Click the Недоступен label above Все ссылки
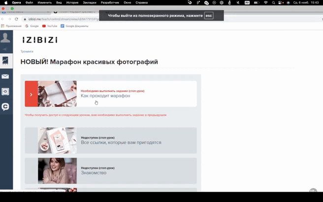Image resolution: width=323 pixels, height=202 pixels. [x=97, y=137]
